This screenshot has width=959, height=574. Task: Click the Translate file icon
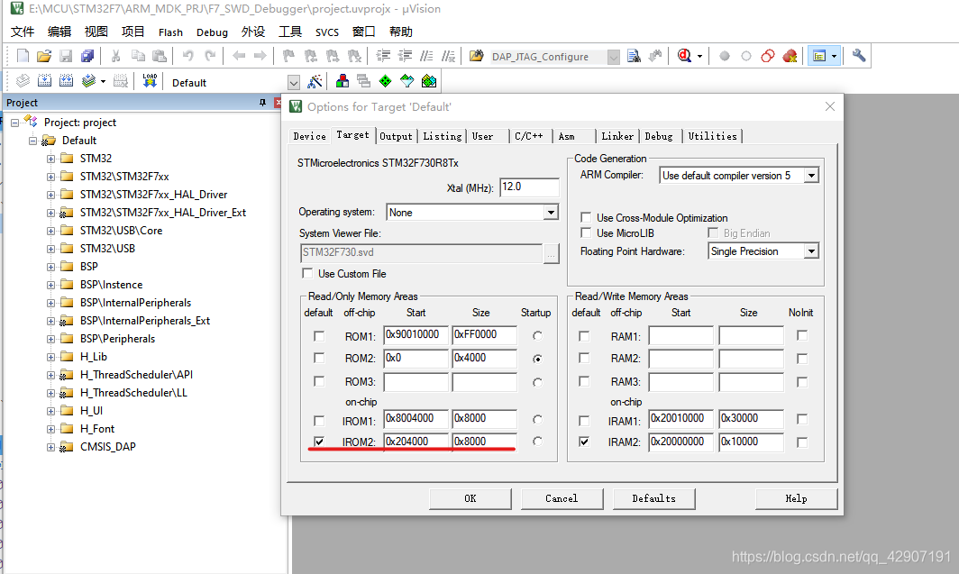[23, 81]
